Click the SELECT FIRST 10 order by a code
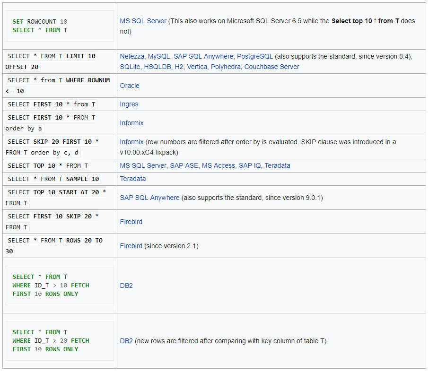The width and height of the screenshot is (429, 372). tap(50, 123)
